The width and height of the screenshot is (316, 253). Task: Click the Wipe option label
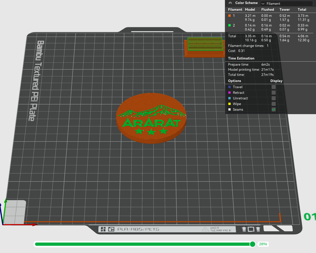[237, 104]
